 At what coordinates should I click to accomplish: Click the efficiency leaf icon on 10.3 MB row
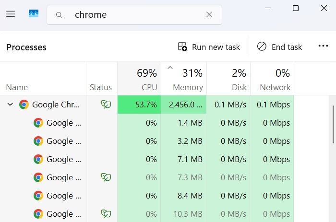point(106,214)
